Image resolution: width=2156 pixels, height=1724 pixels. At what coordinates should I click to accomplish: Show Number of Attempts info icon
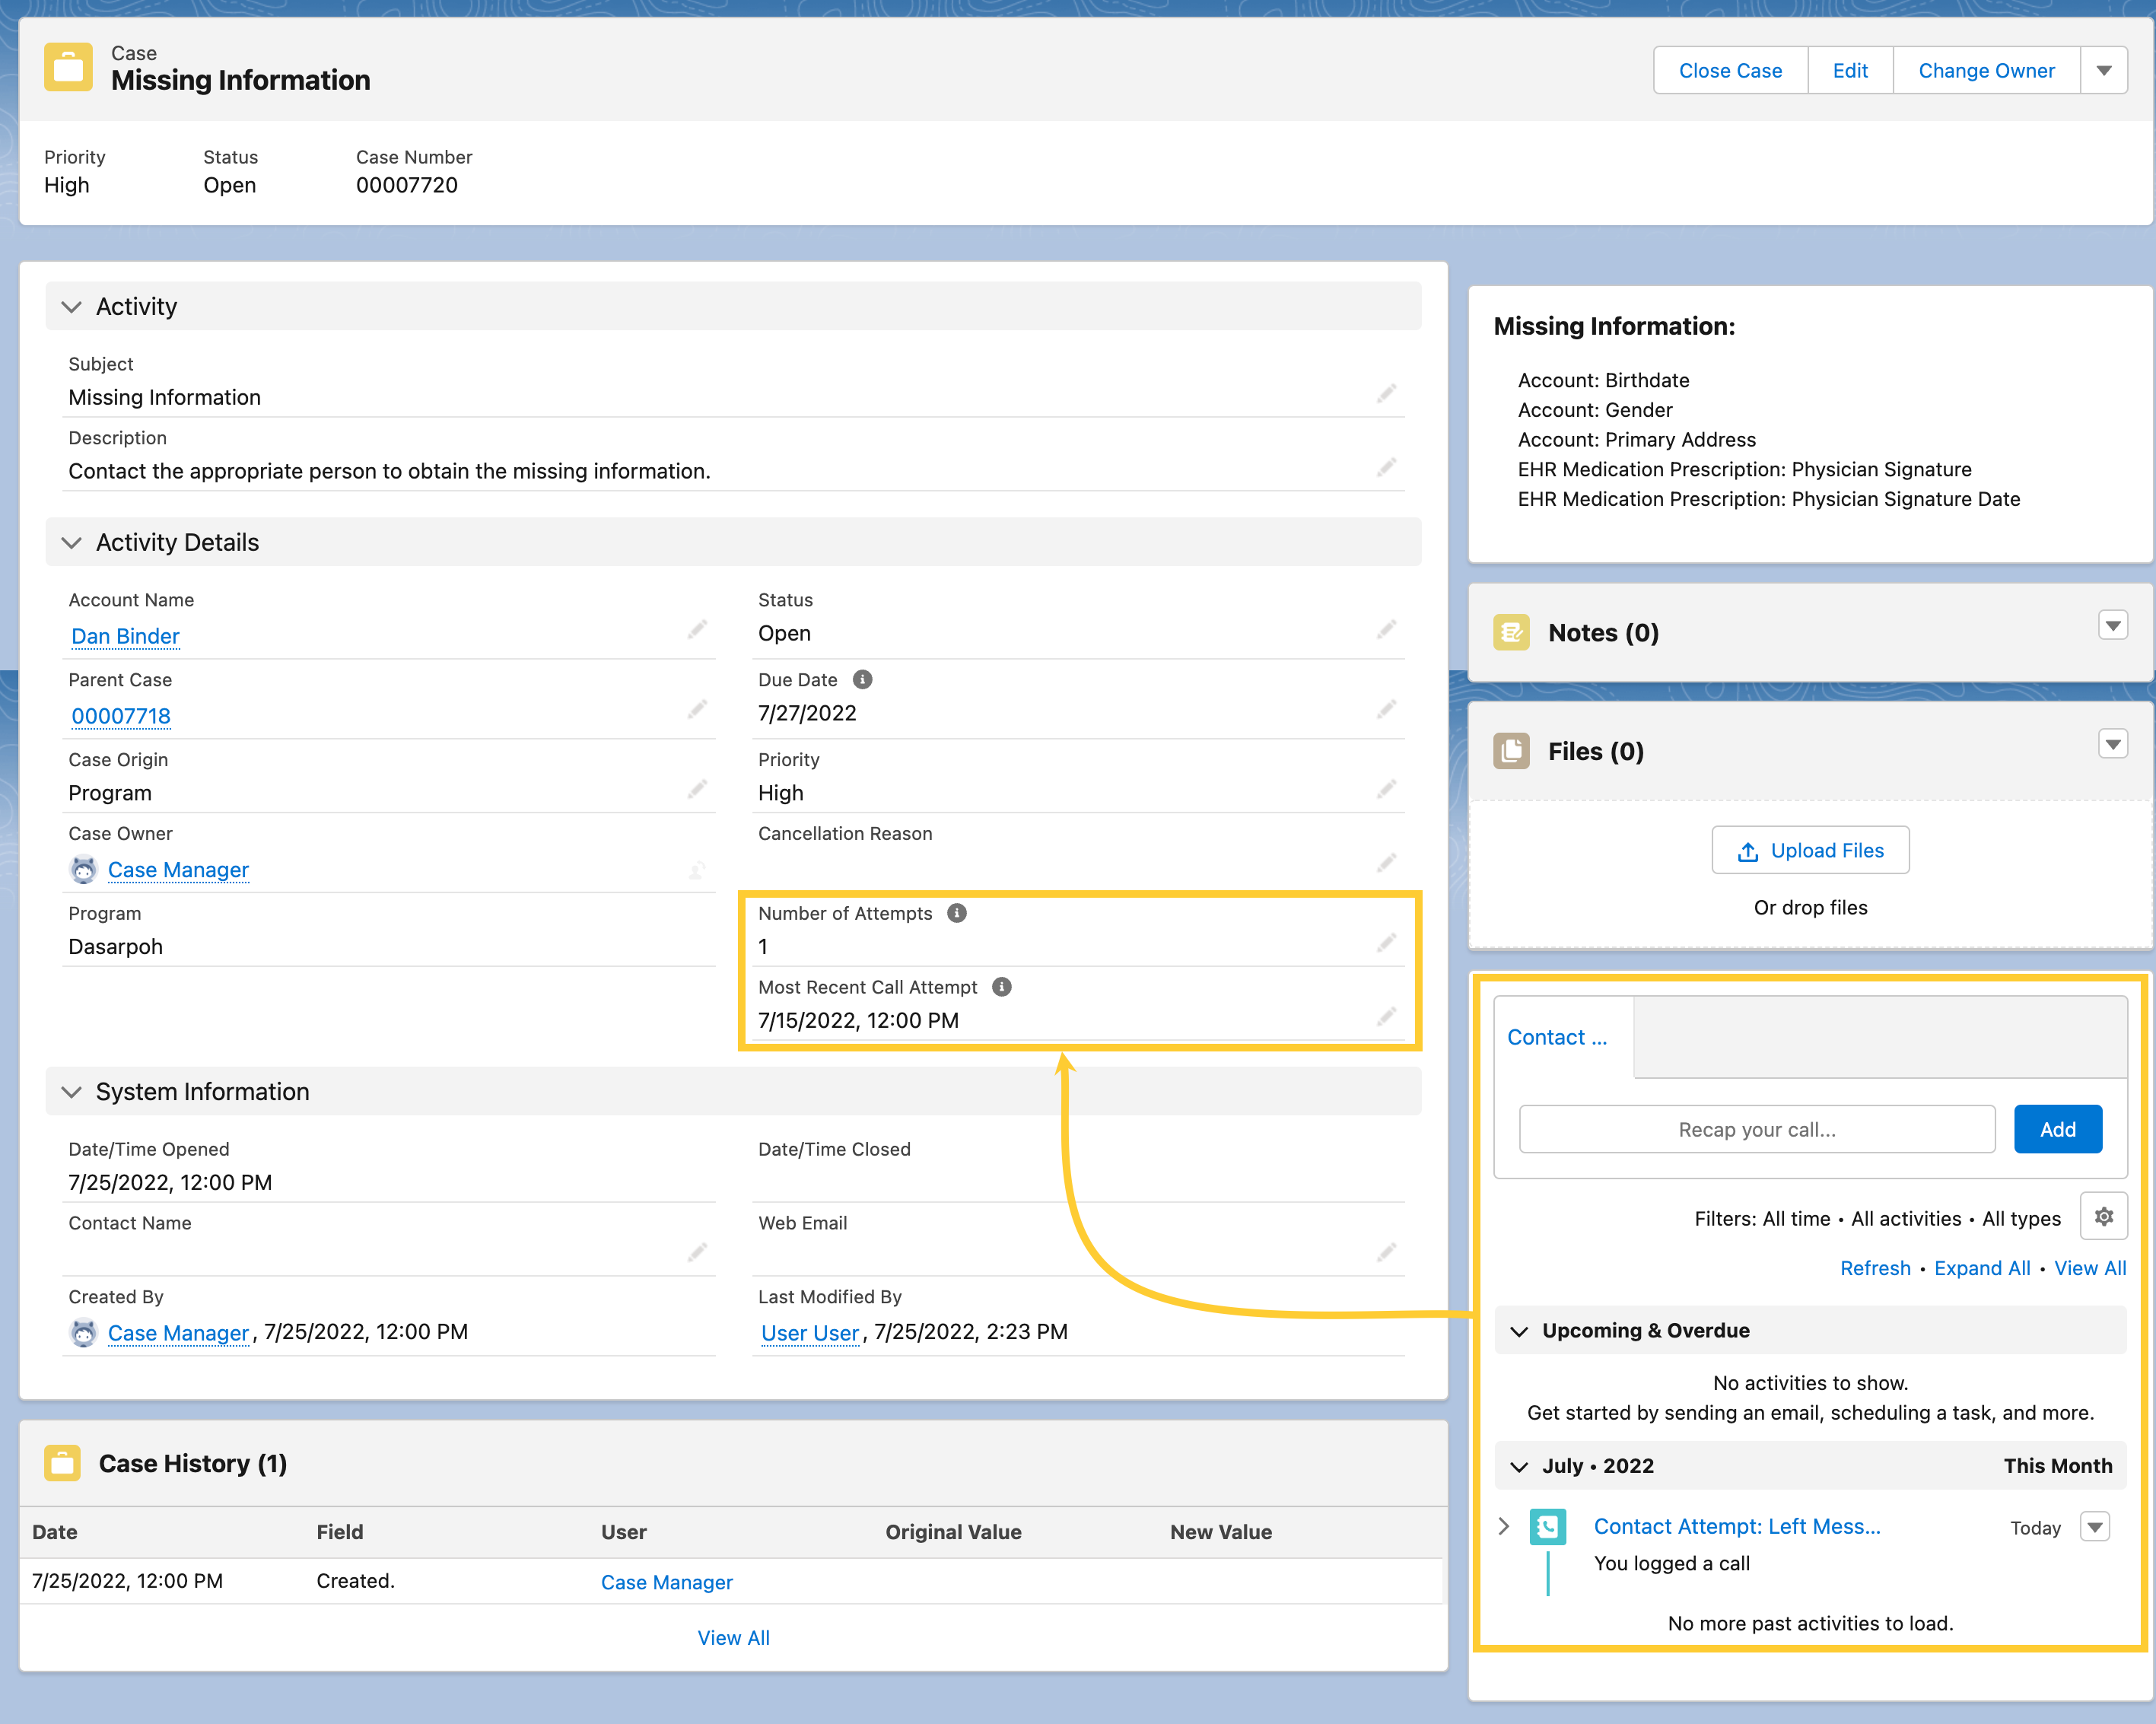(957, 913)
